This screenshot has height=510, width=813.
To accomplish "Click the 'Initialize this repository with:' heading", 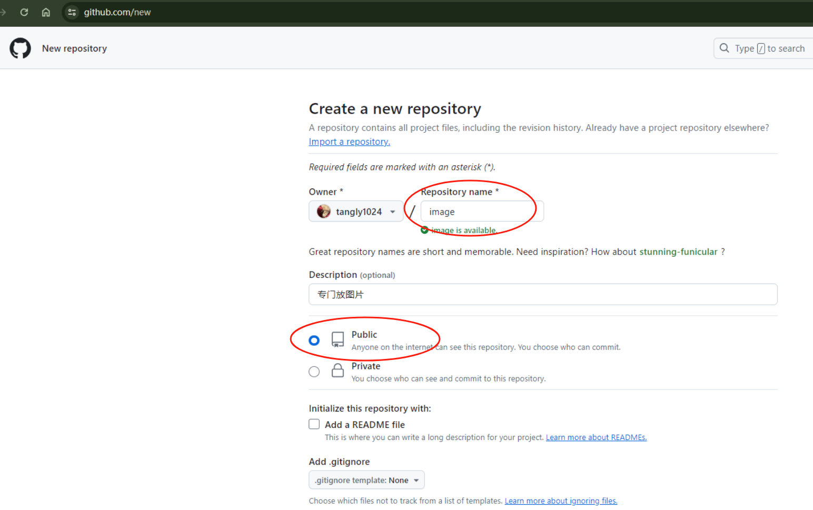I will tap(370, 408).
